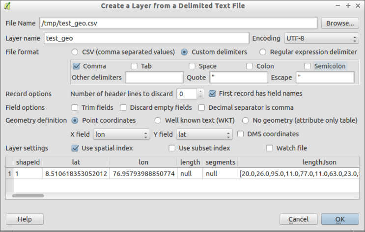365x232 pixels.
Task: Minimize the dialog window
Action: (x=338, y=5)
